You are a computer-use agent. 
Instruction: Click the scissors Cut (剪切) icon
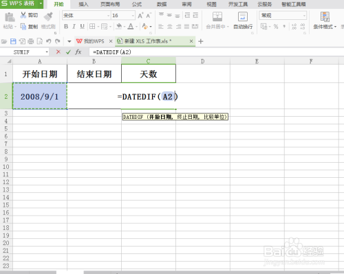(x=23, y=15)
